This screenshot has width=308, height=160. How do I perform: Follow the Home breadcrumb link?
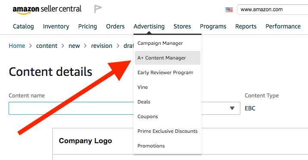[x=17, y=46]
